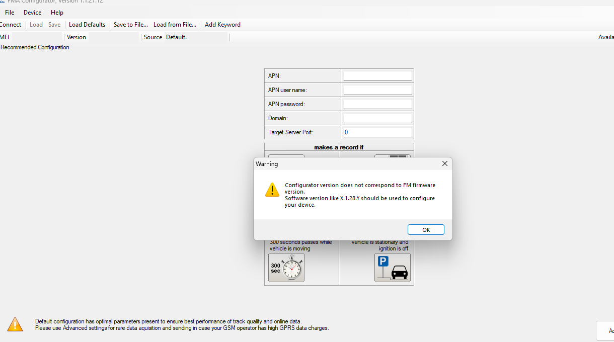Choose Save to File... option

pyautogui.click(x=130, y=25)
